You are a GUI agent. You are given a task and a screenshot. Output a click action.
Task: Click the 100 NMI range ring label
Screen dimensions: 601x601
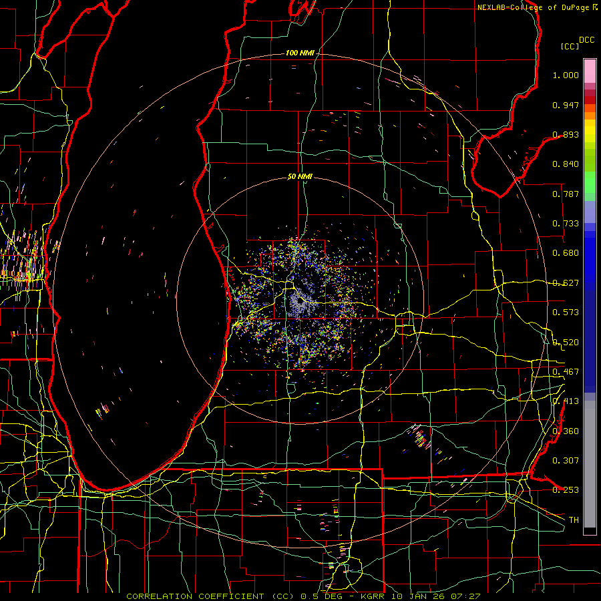tap(300, 53)
